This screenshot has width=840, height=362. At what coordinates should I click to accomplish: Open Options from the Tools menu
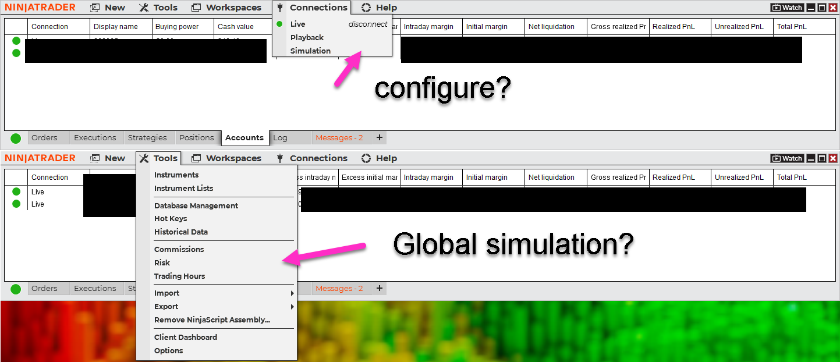point(168,350)
